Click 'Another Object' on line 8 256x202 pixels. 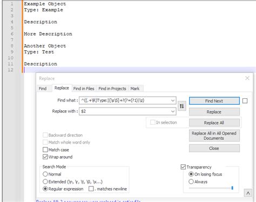click(x=45, y=46)
